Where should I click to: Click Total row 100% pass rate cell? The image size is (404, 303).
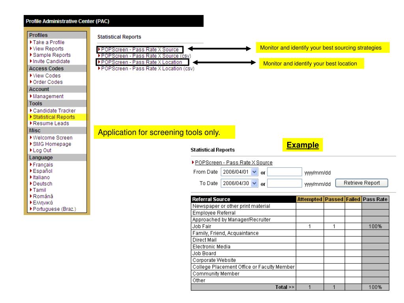tap(375, 287)
